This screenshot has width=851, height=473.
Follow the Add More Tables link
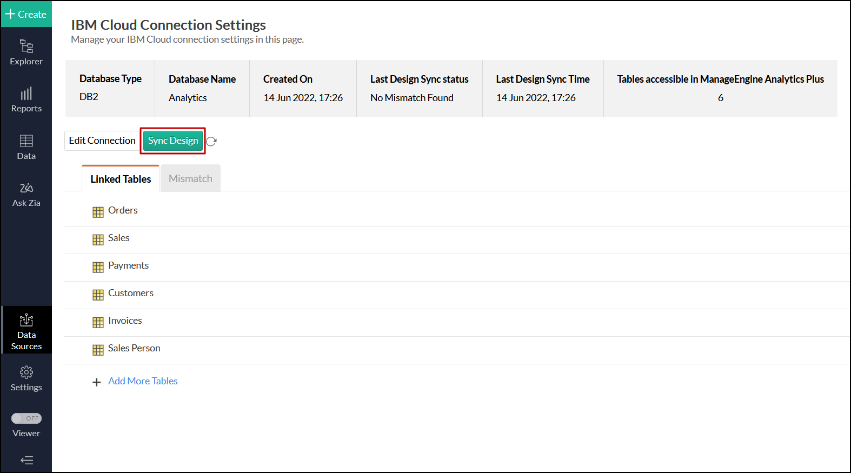coord(143,381)
